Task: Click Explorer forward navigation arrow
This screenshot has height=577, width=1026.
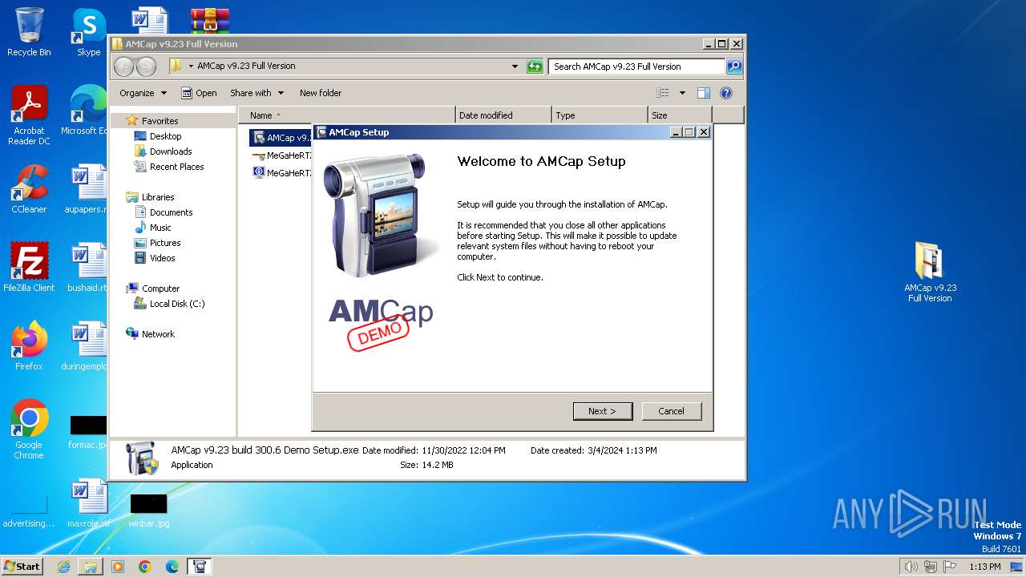Action: pos(146,67)
